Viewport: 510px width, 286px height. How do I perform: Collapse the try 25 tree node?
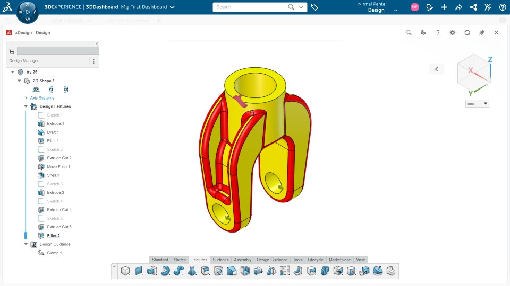pos(12,72)
